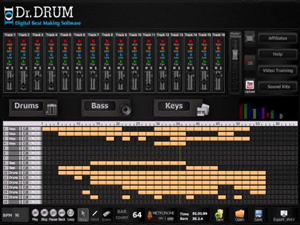
Task: Solo mixer Track 16 with S
Action: pos(221,68)
